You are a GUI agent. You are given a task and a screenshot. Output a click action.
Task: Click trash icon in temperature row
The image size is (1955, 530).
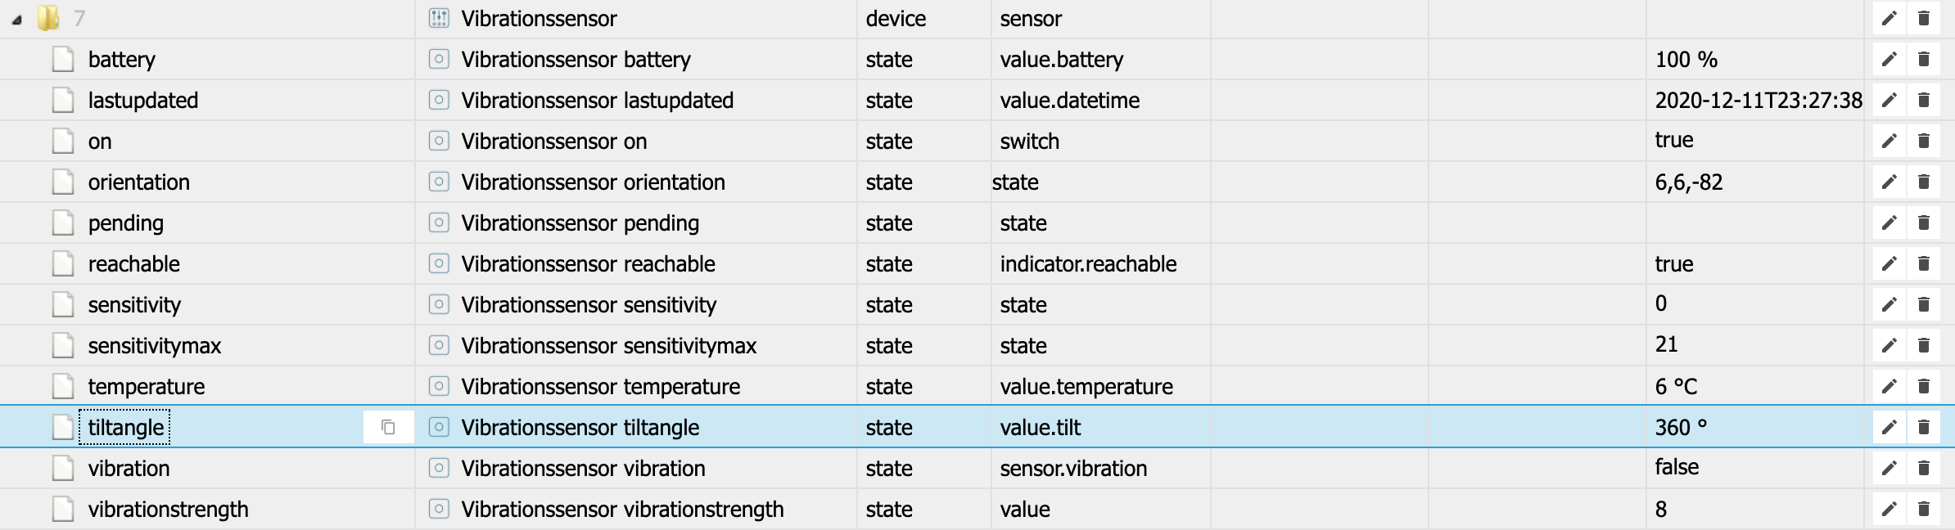coord(1923,386)
